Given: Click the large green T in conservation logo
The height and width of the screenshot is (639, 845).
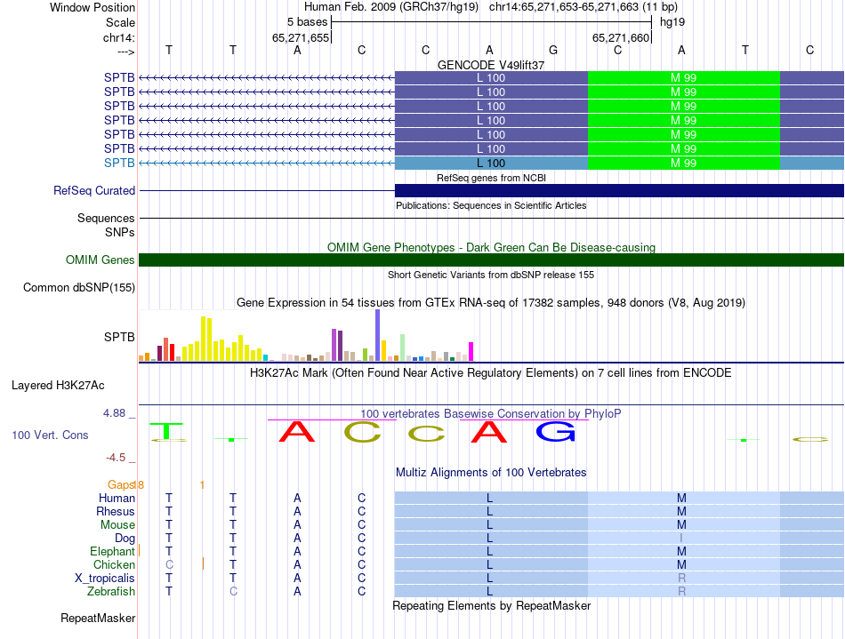Looking at the screenshot, I should tap(168, 432).
